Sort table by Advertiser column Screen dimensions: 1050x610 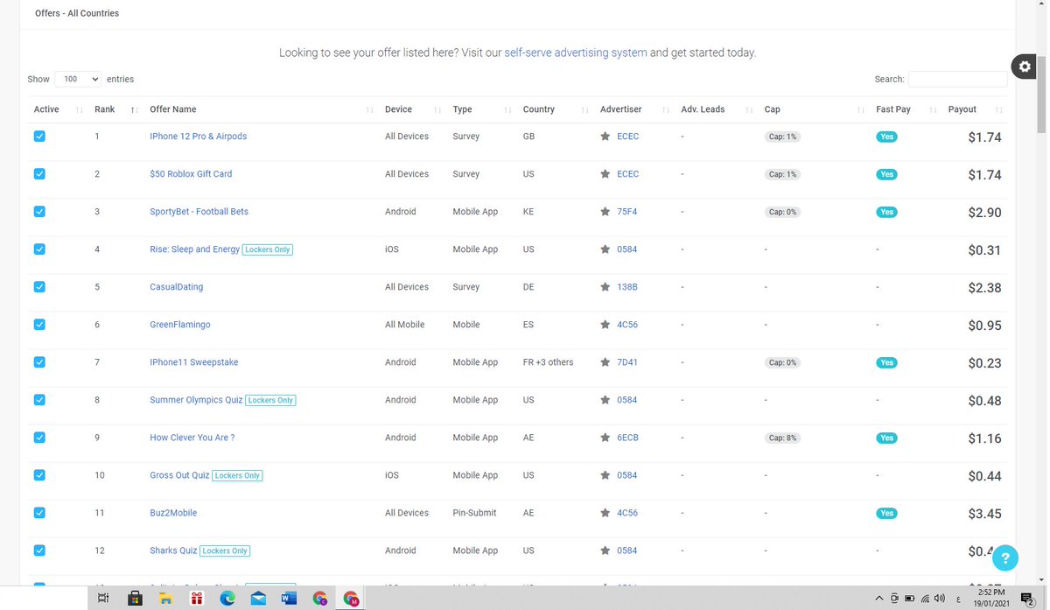633,109
